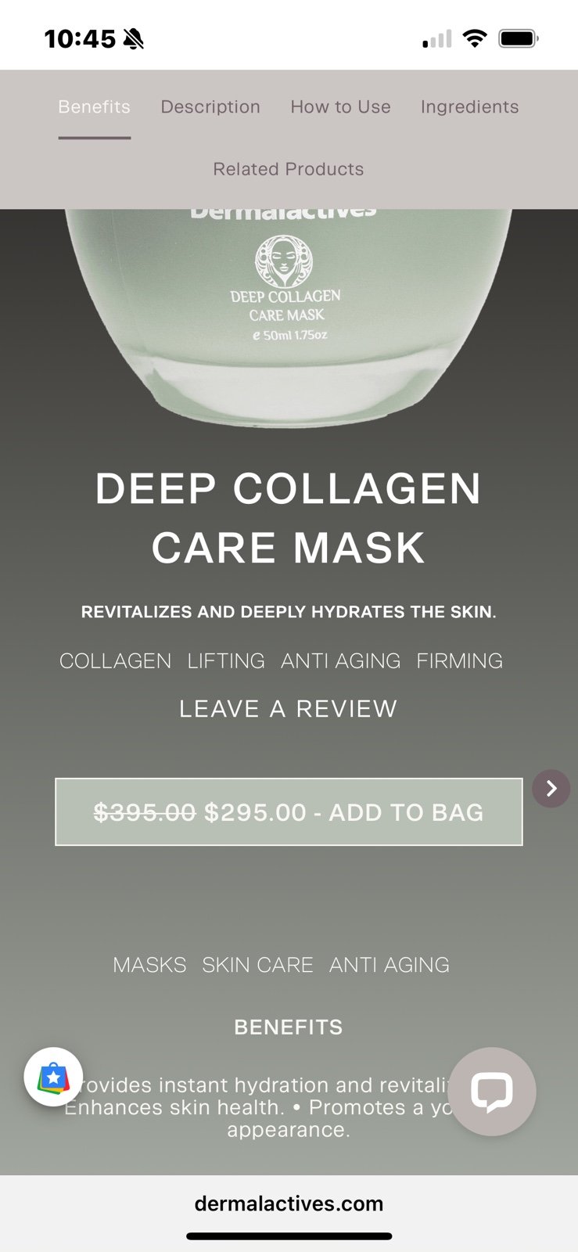Tap the battery indicator icon
578x1252 pixels.
(x=519, y=38)
